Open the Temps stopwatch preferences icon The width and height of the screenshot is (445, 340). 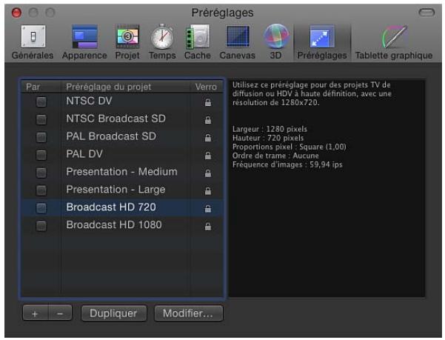click(x=162, y=36)
